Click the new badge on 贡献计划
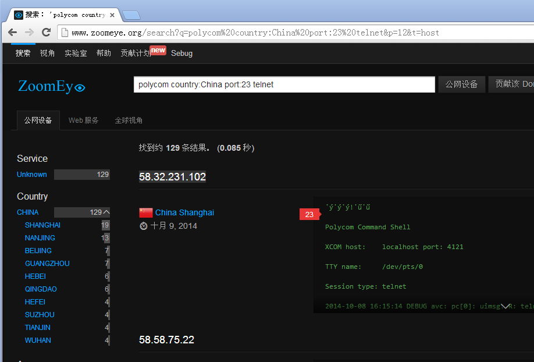534x362 pixels. (x=158, y=50)
